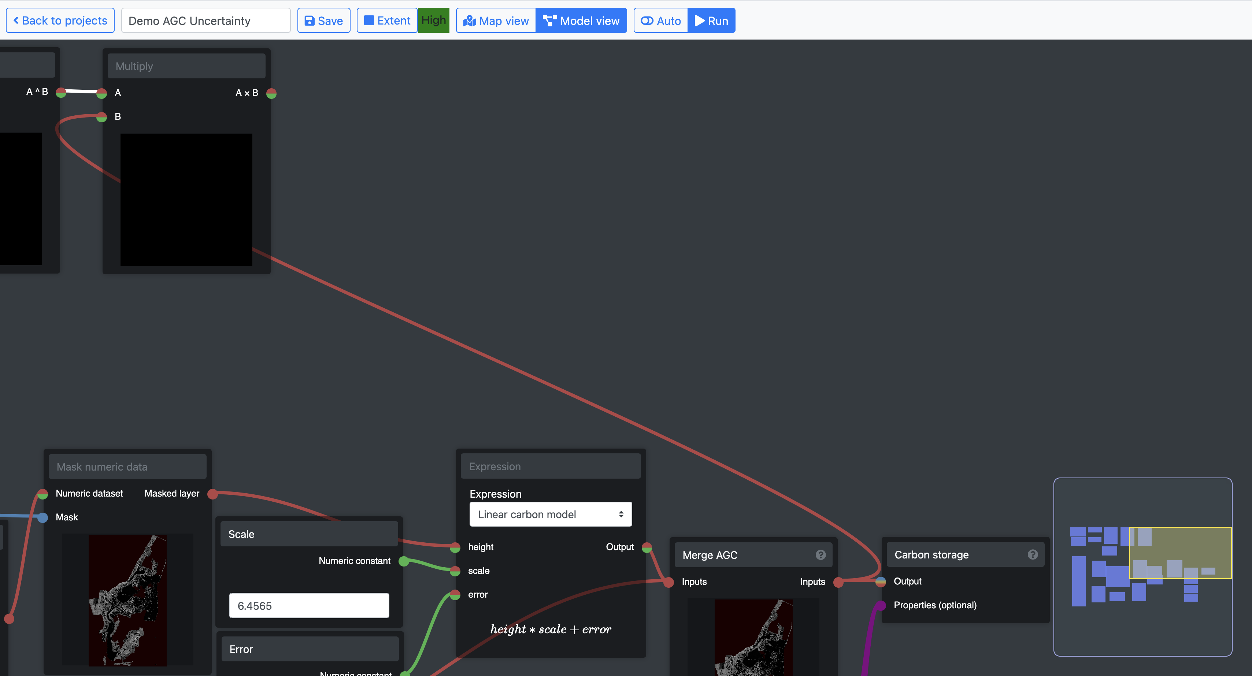
Task: Click the Extent button
Action: click(387, 21)
